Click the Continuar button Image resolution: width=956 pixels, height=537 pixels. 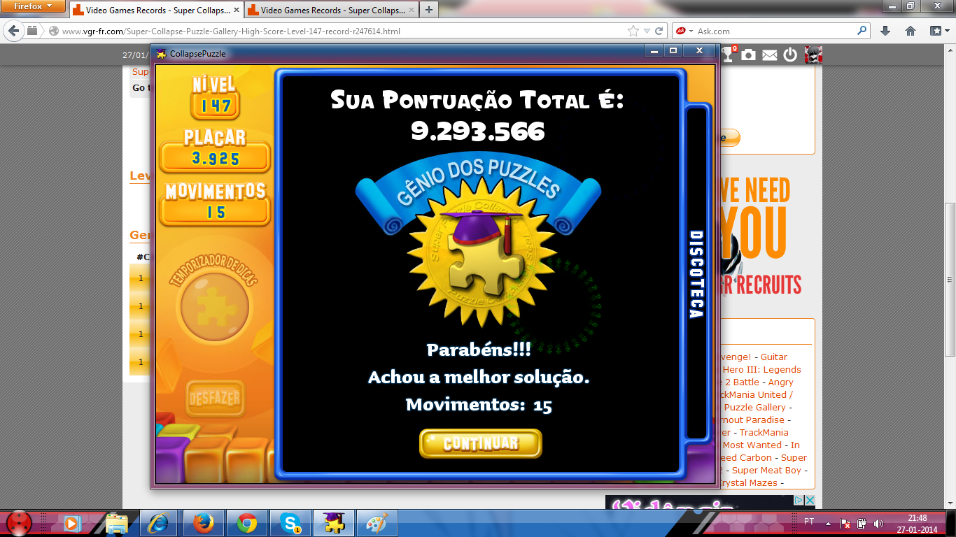click(x=480, y=443)
